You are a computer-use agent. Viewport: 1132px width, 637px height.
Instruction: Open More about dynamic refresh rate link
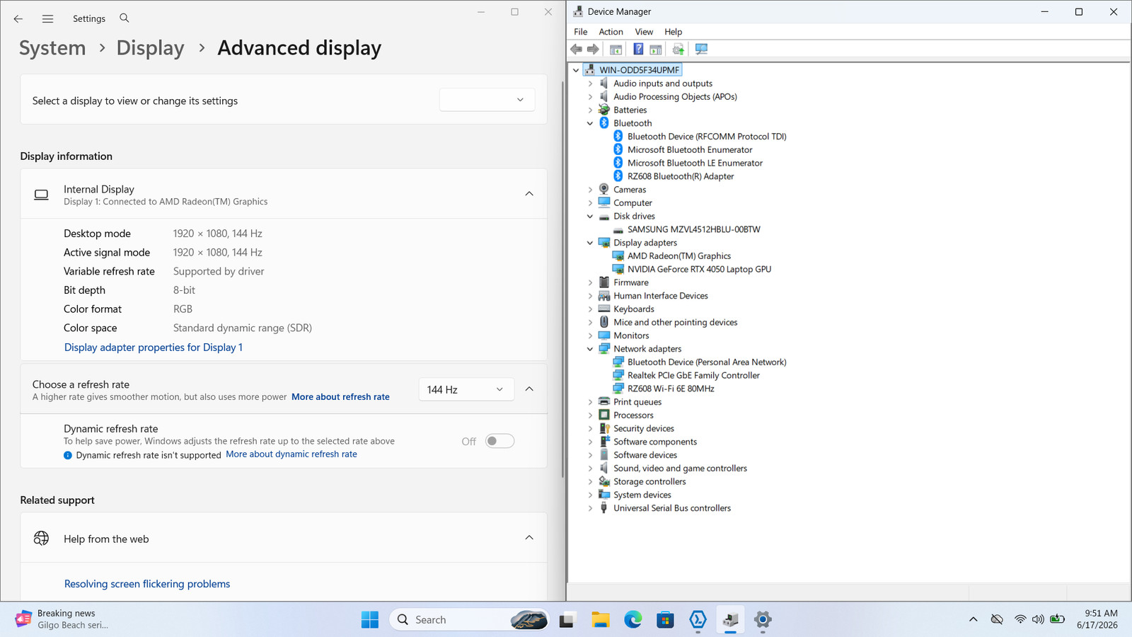coord(291,454)
